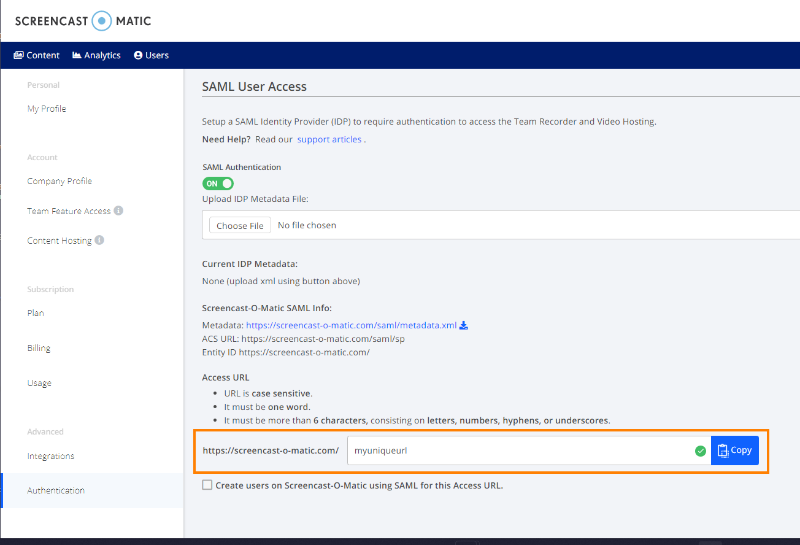Open the support articles link
The image size is (800, 545).
[329, 139]
